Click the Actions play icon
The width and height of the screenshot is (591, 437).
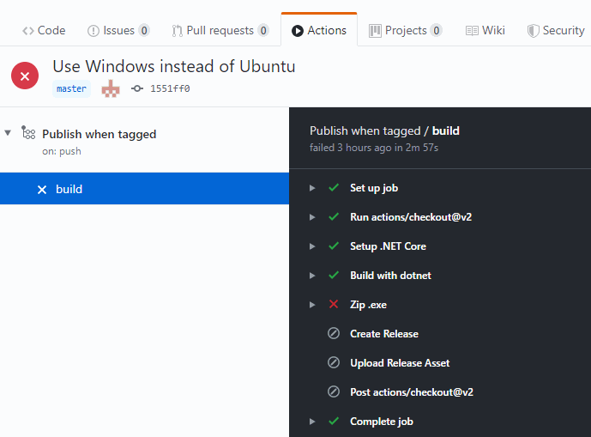[x=298, y=31]
